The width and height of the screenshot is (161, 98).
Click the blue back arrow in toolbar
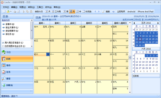95,12
